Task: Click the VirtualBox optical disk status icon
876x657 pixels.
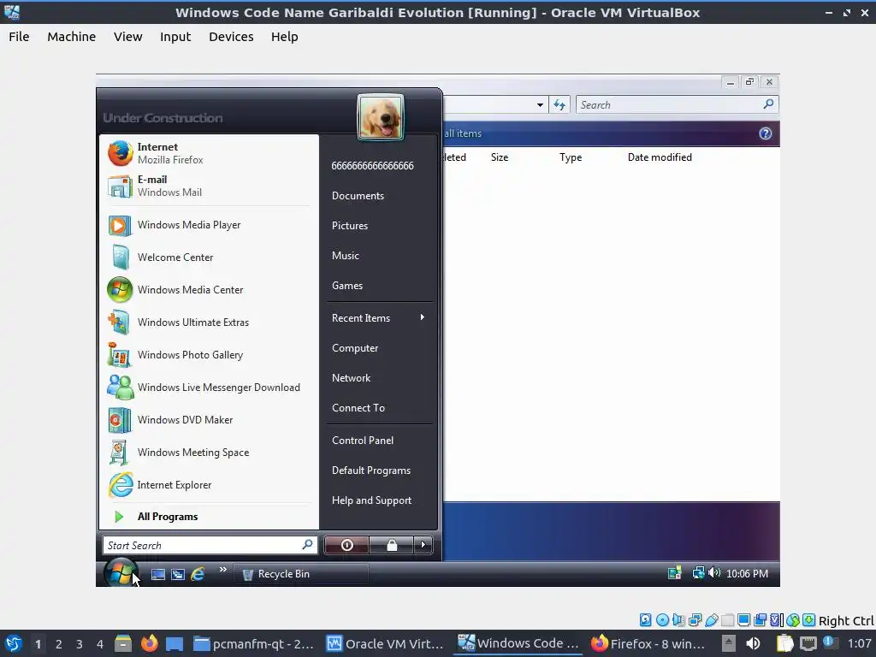Action: tap(662, 619)
